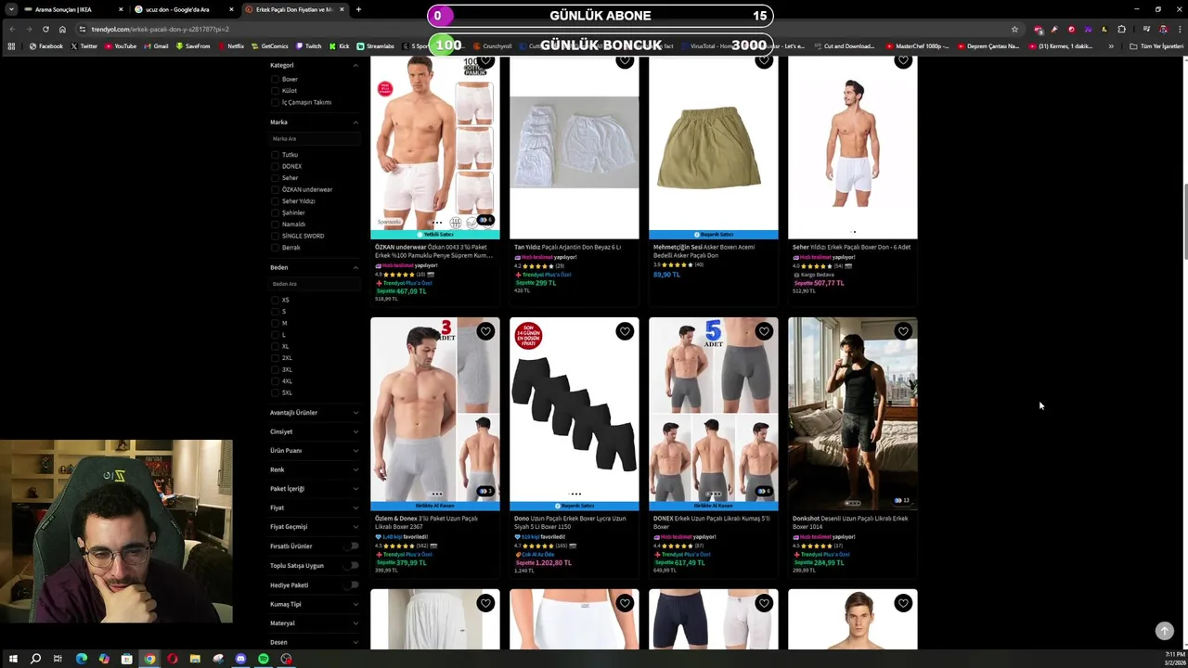Screen dimensions: 1188x668
Task: Open Copilot from the taskbar
Action: click(104, 659)
